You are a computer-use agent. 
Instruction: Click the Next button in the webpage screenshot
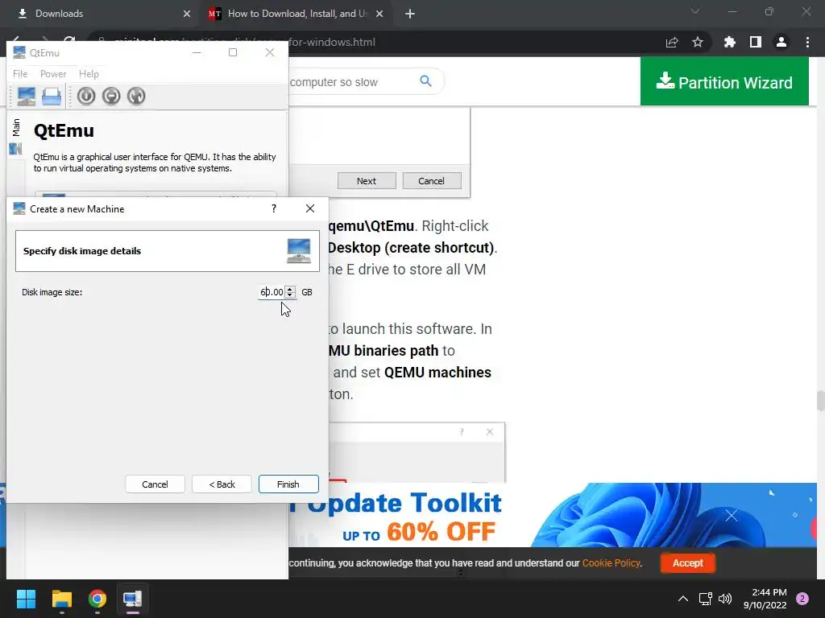[367, 181]
